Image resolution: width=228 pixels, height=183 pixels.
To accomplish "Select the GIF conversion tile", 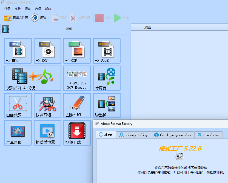I will pyautogui.click(x=77, y=51).
